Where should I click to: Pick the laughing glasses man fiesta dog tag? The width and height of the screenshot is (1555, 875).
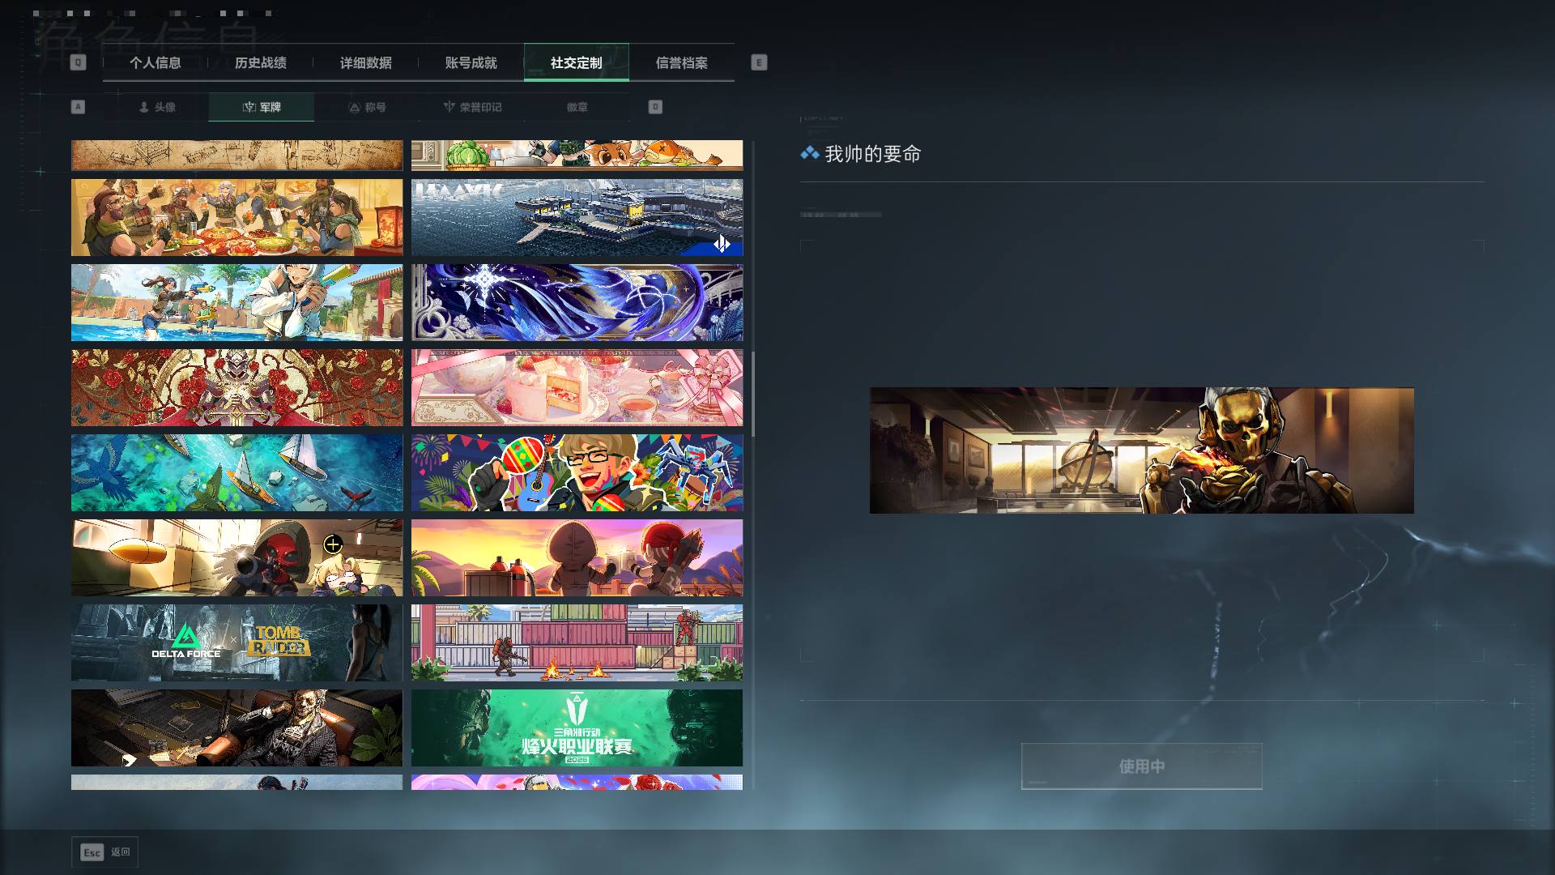(577, 473)
